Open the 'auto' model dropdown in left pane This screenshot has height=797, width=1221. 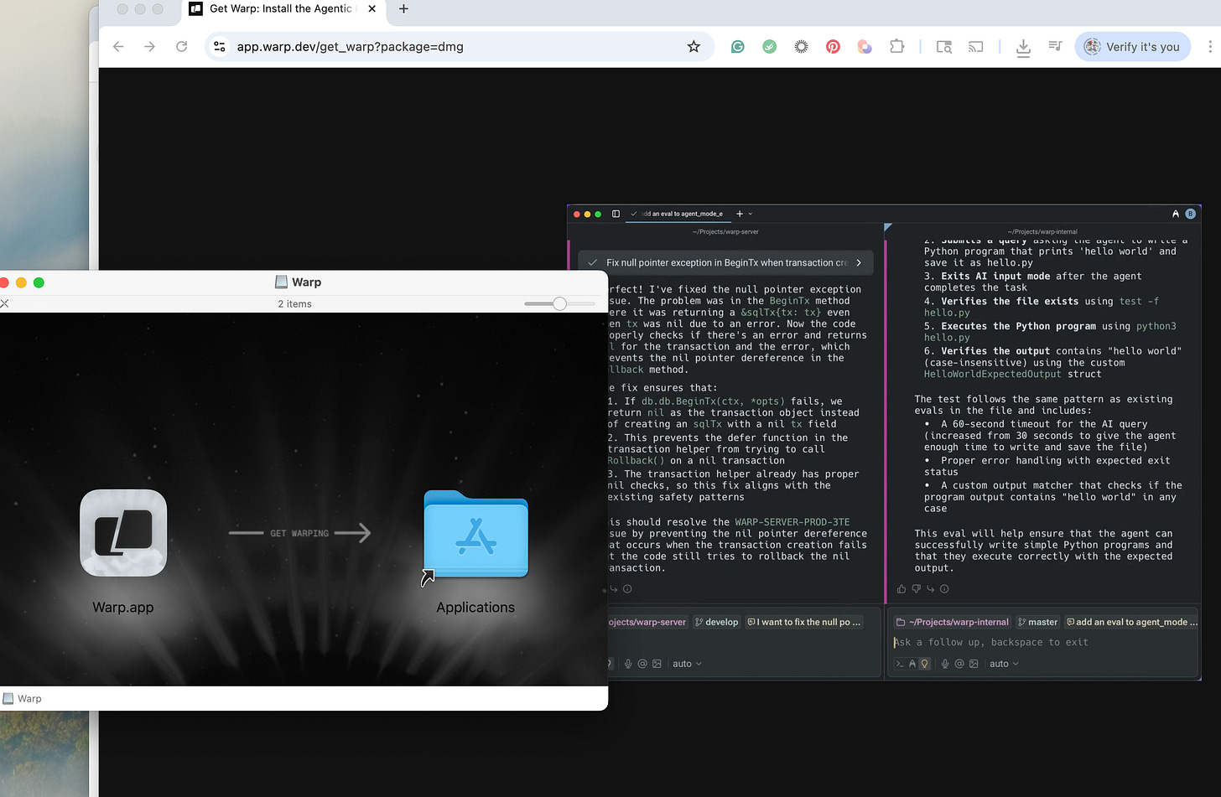[687, 663]
